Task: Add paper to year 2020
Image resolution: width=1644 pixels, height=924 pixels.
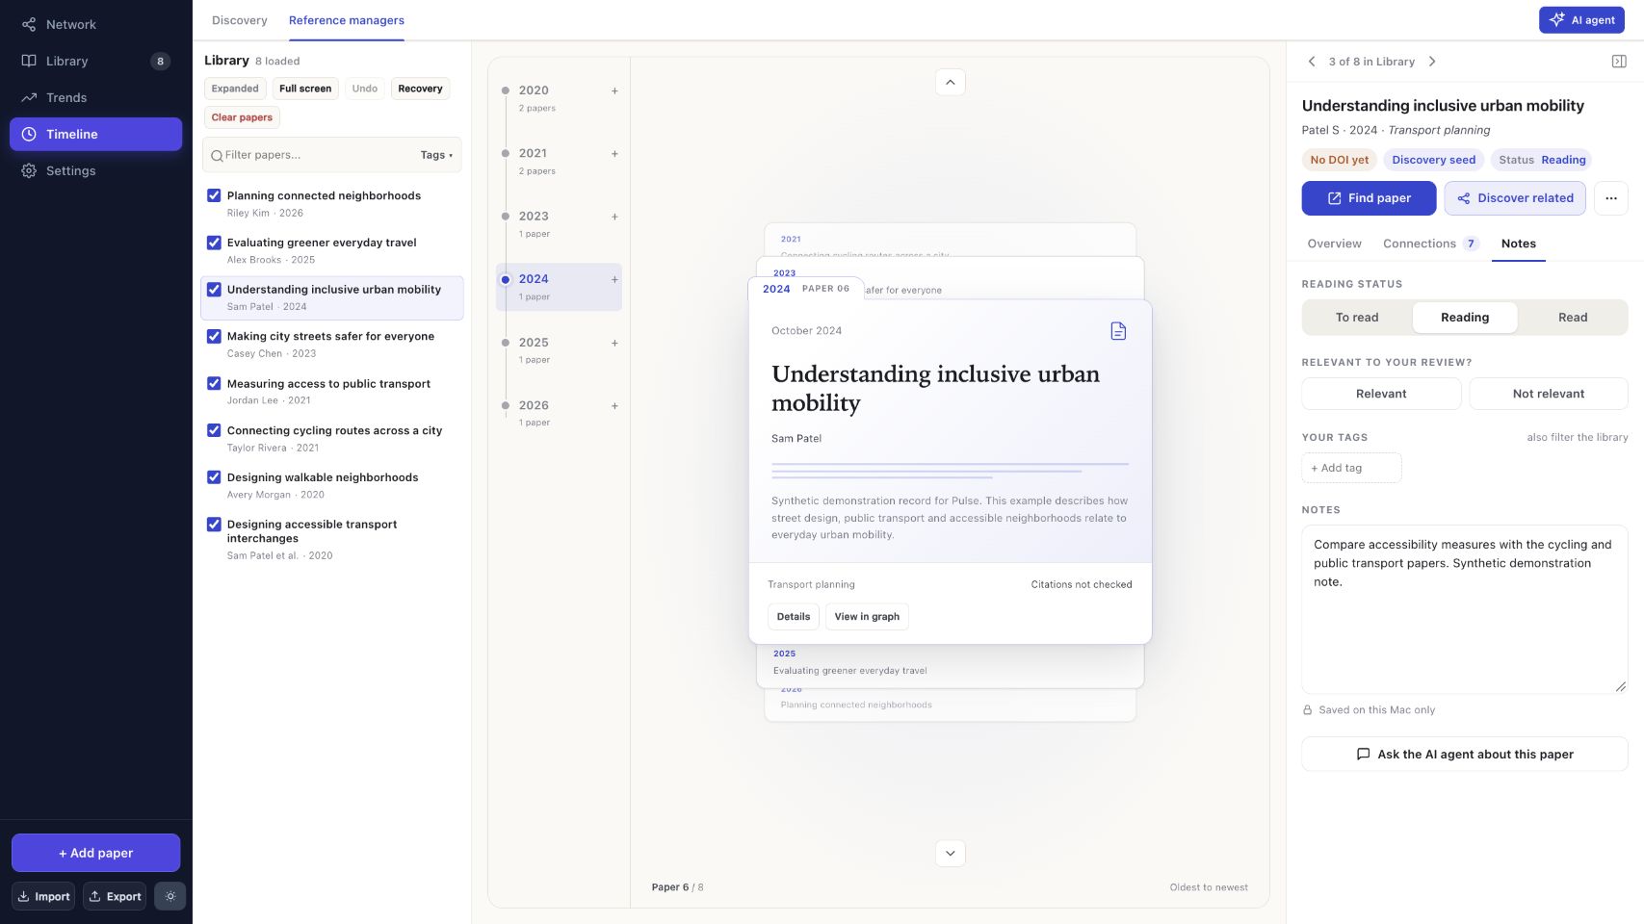Action: 614,90
